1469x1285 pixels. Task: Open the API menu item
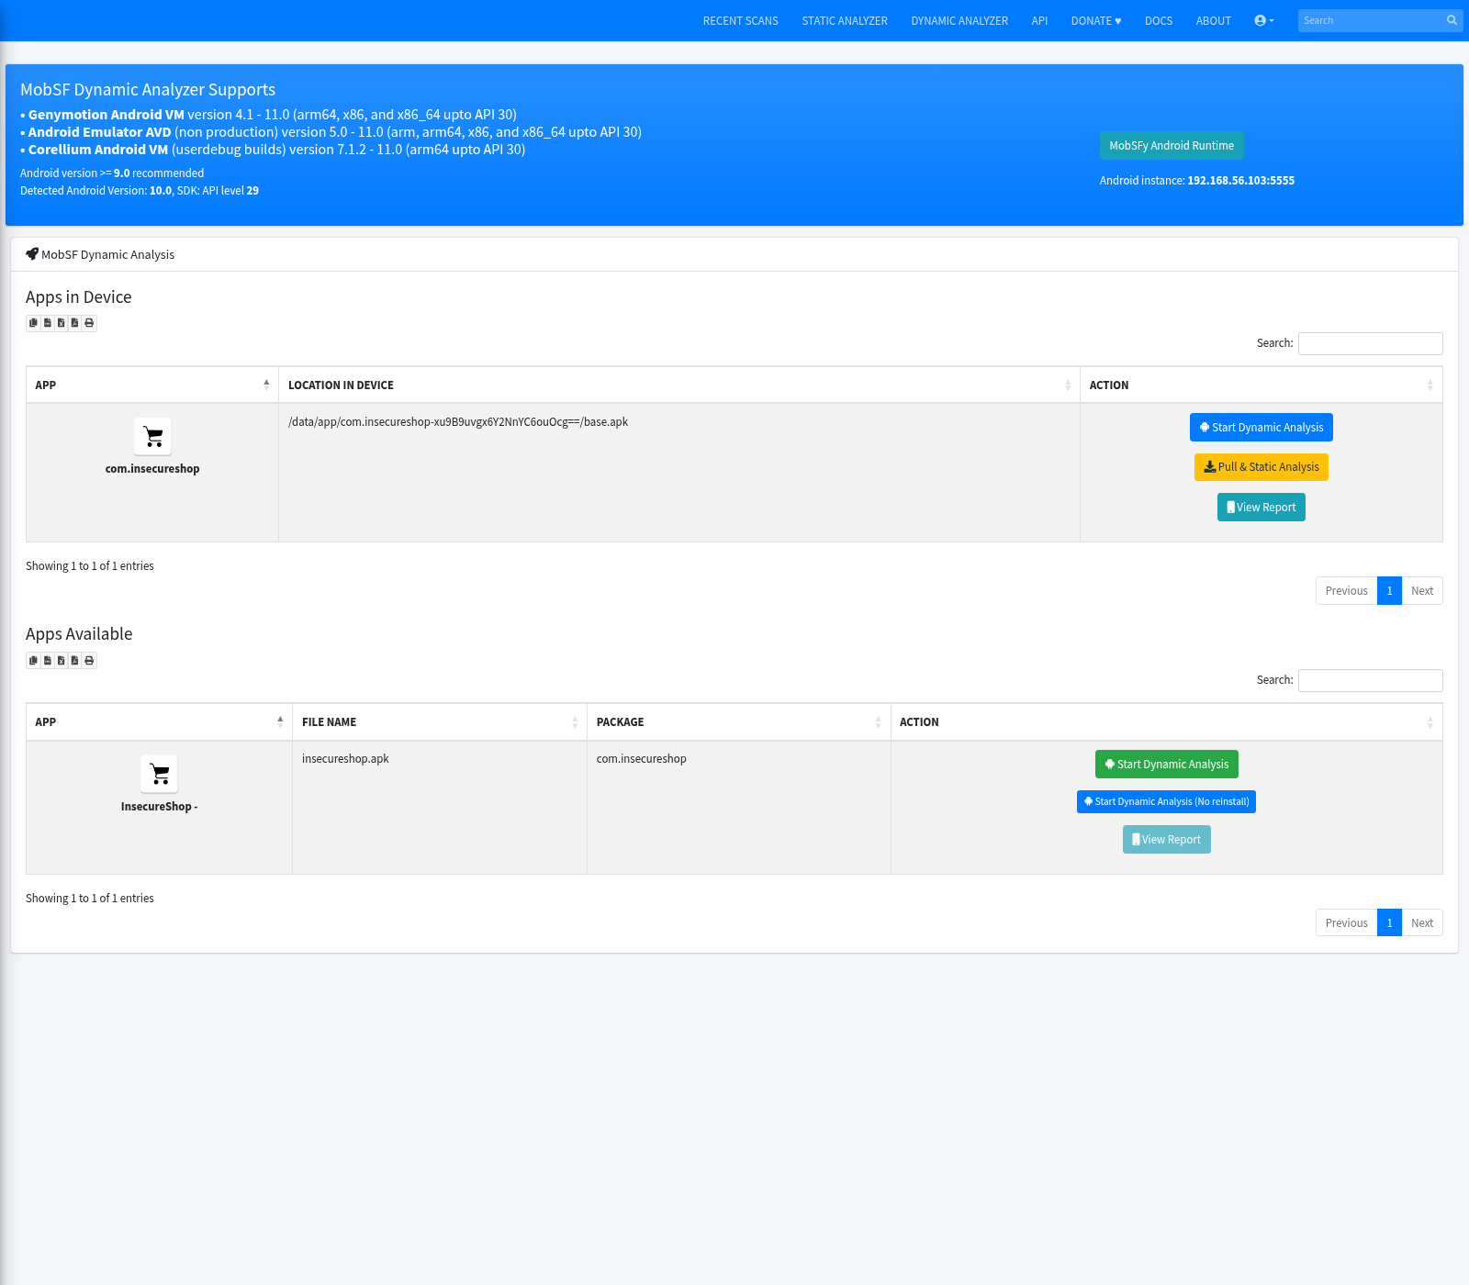(x=1039, y=20)
